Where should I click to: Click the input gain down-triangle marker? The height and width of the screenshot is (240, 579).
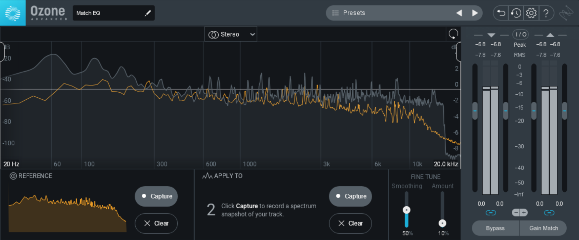pos(491,35)
